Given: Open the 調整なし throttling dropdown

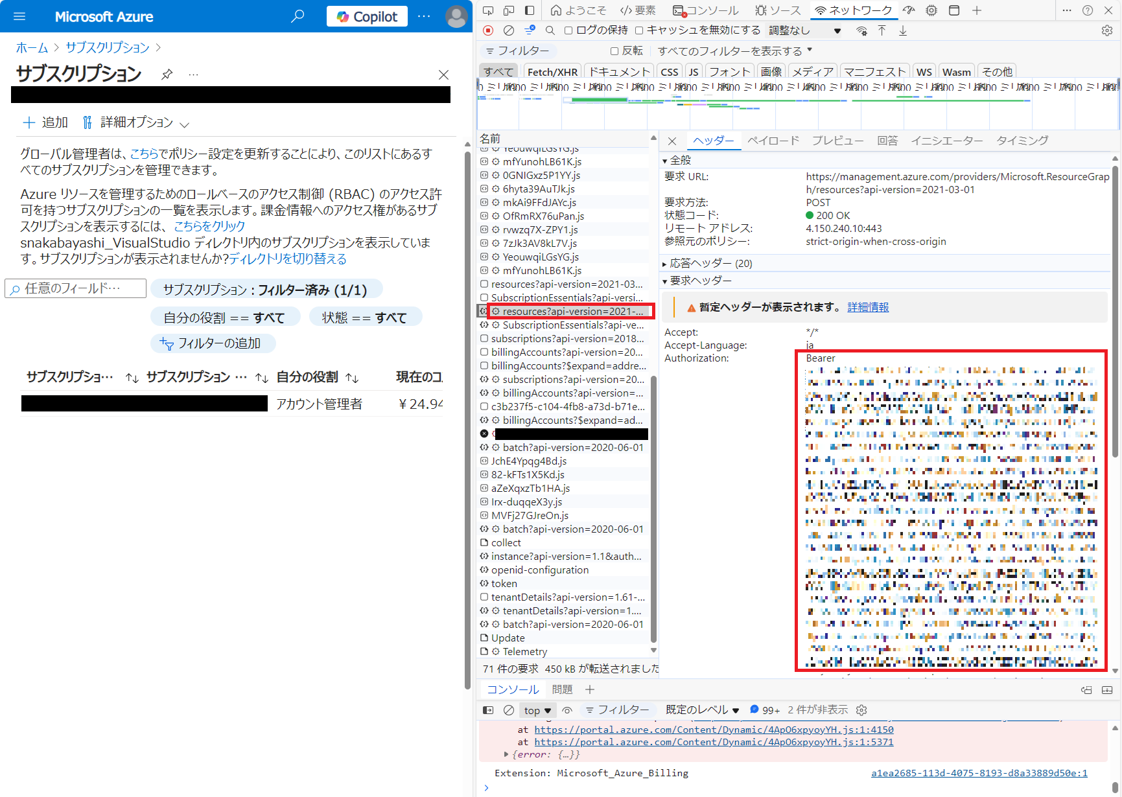Looking at the screenshot, I should click(x=804, y=30).
